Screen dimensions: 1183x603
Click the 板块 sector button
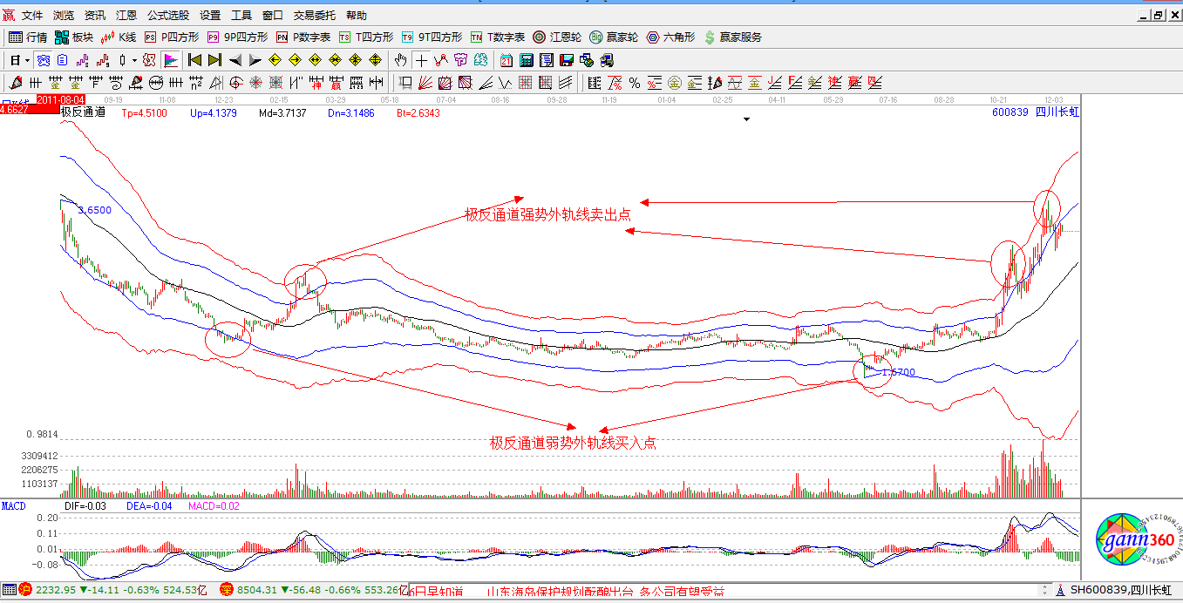[74, 37]
